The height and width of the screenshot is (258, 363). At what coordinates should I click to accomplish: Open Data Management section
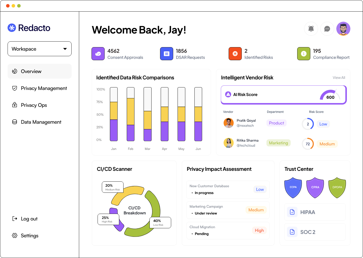pyautogui.click(x=40, y=122)
